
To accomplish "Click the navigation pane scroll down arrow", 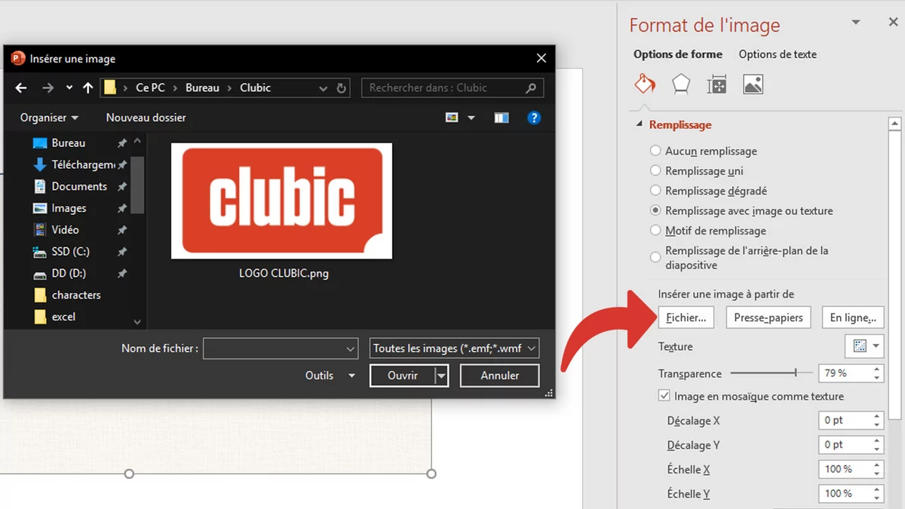I will 137,322.
